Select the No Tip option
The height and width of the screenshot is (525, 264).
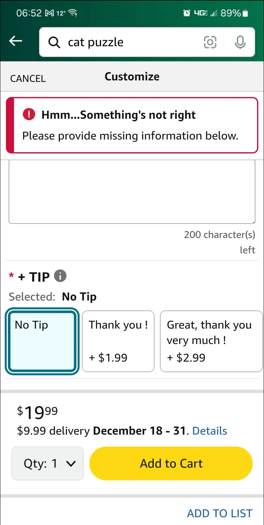click(x=42, y=341)
